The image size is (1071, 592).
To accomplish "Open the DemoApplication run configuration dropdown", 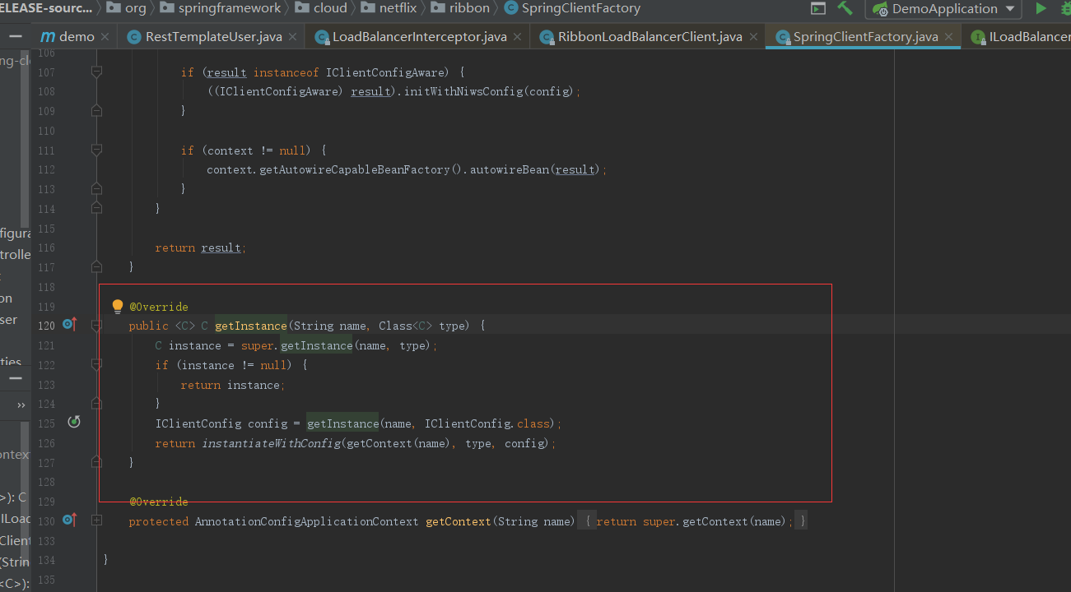I will 943,9.
